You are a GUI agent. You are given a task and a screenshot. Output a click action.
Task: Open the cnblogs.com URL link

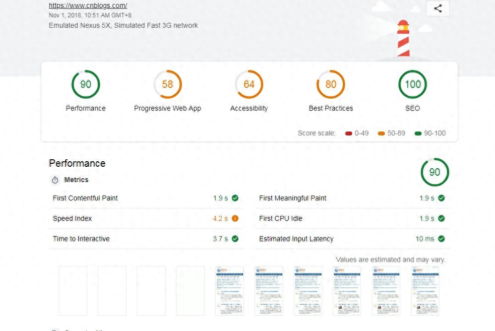tap(88, 6)
